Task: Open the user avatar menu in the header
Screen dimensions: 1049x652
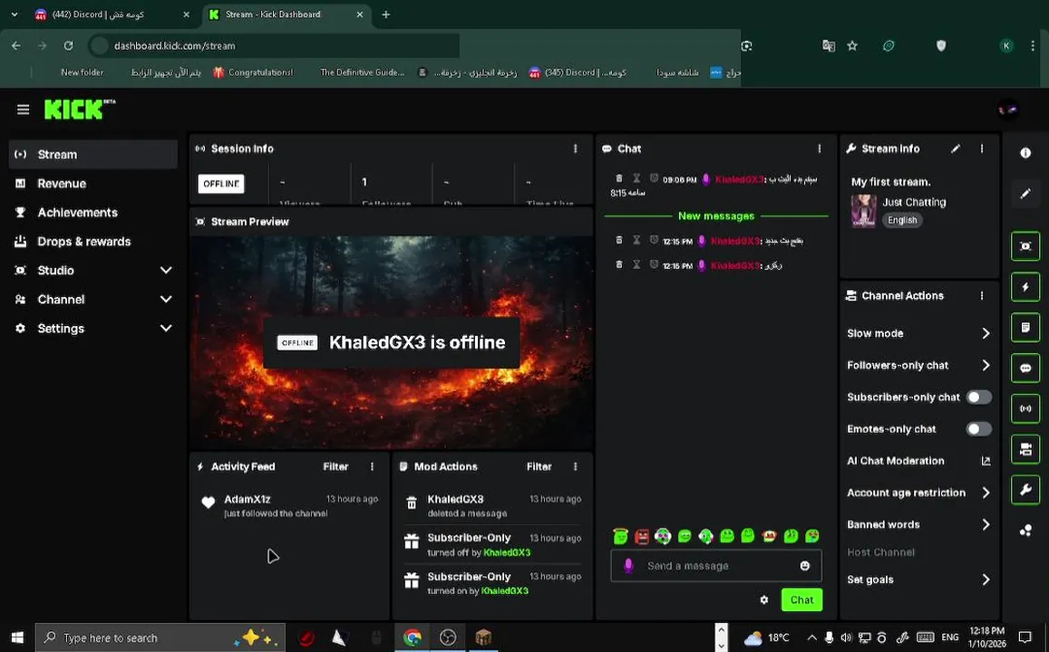Action: (x=1008, y=110)
